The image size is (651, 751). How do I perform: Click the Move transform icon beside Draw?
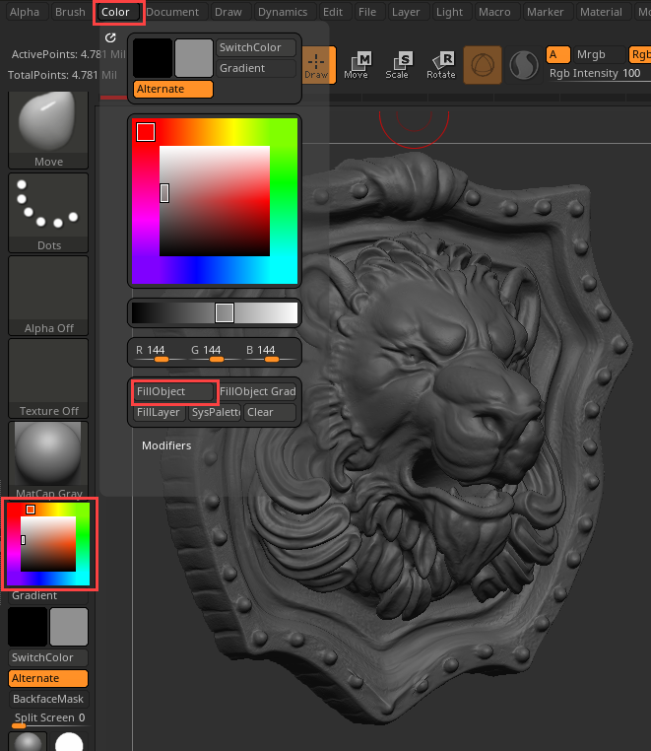point(356,65)
